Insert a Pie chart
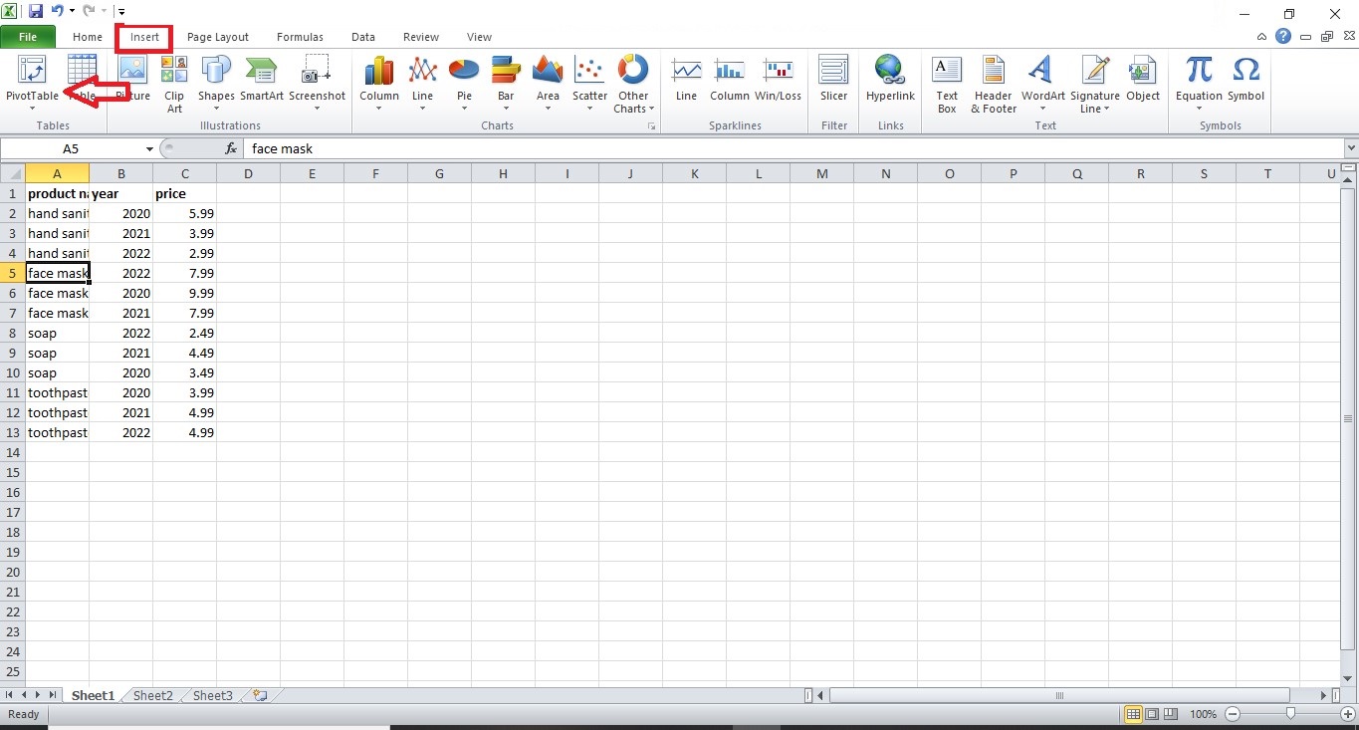 [463, 80]
